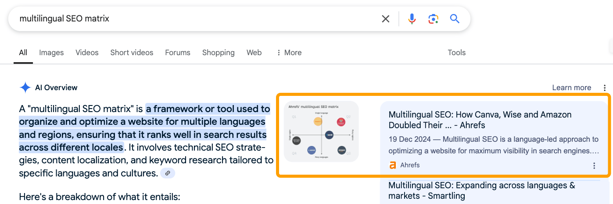Click the Ahrefs multilingual SEO matrix thumbnail
The height and width of the screenshot is (204, 613).
(x=321, y=132)
